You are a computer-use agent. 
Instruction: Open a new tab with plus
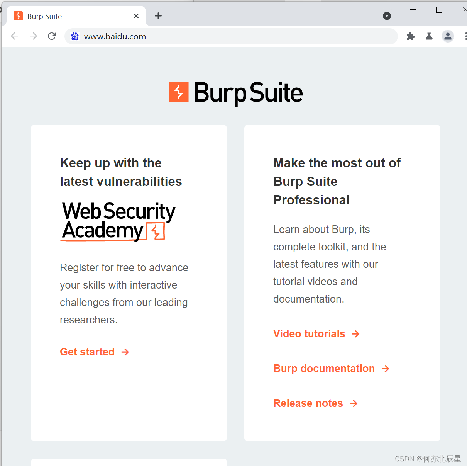(158, 16)
